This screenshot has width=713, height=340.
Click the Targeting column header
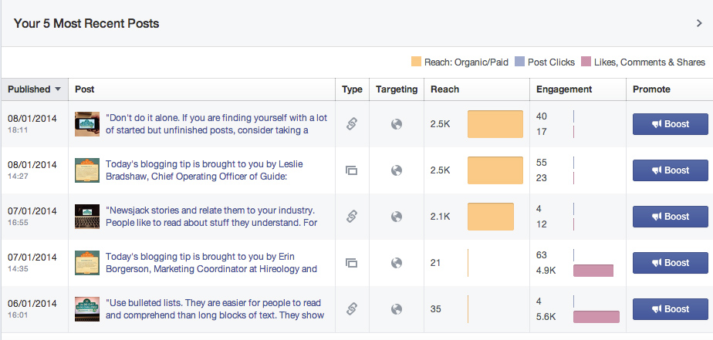pos(397,89)
